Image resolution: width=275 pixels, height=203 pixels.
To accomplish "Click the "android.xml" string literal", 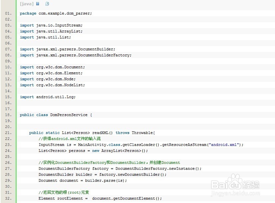I will tap(224, 145).
